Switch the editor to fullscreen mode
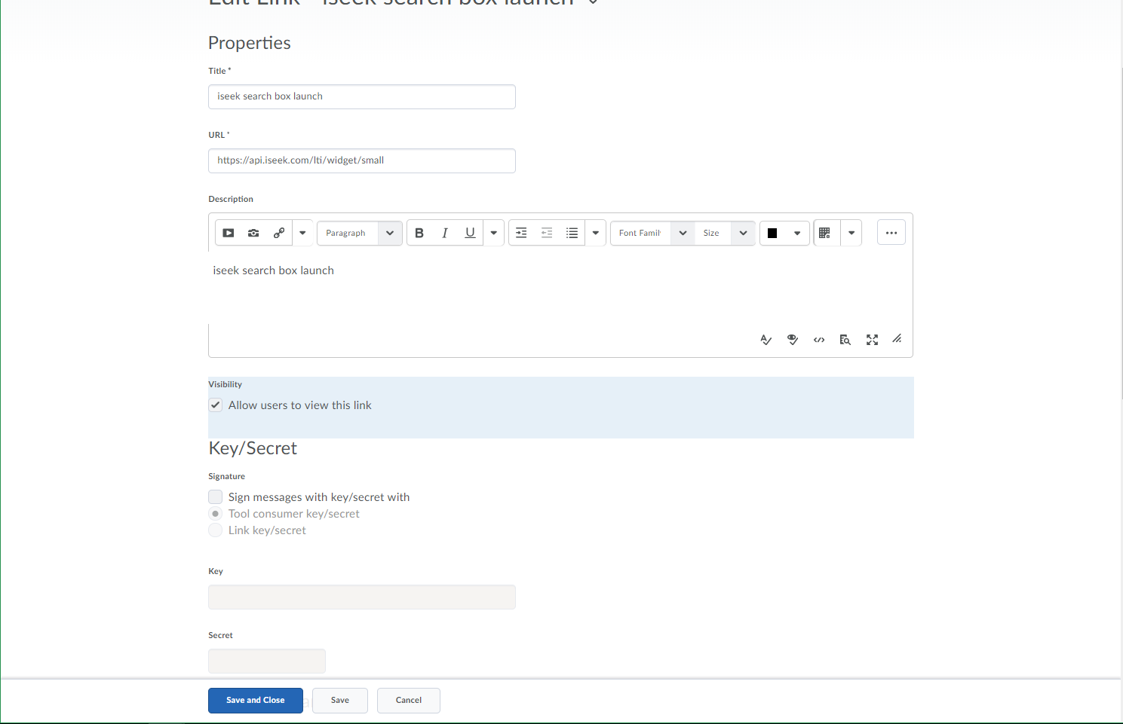Image resolution: width=1123 pixels, height=724 pixels. [x=872, y=340]
